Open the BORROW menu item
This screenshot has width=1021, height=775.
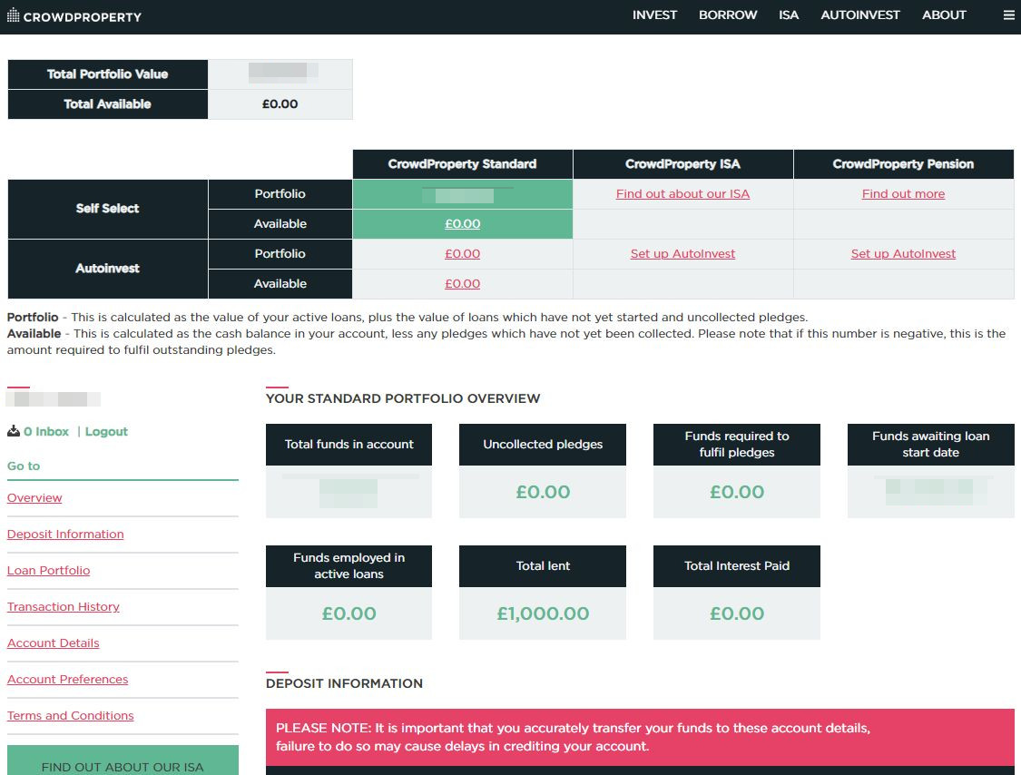[x=727, y=15]
